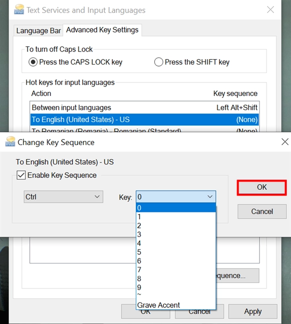Click the Action column header

pyautogui.click(x=41, y=93)
